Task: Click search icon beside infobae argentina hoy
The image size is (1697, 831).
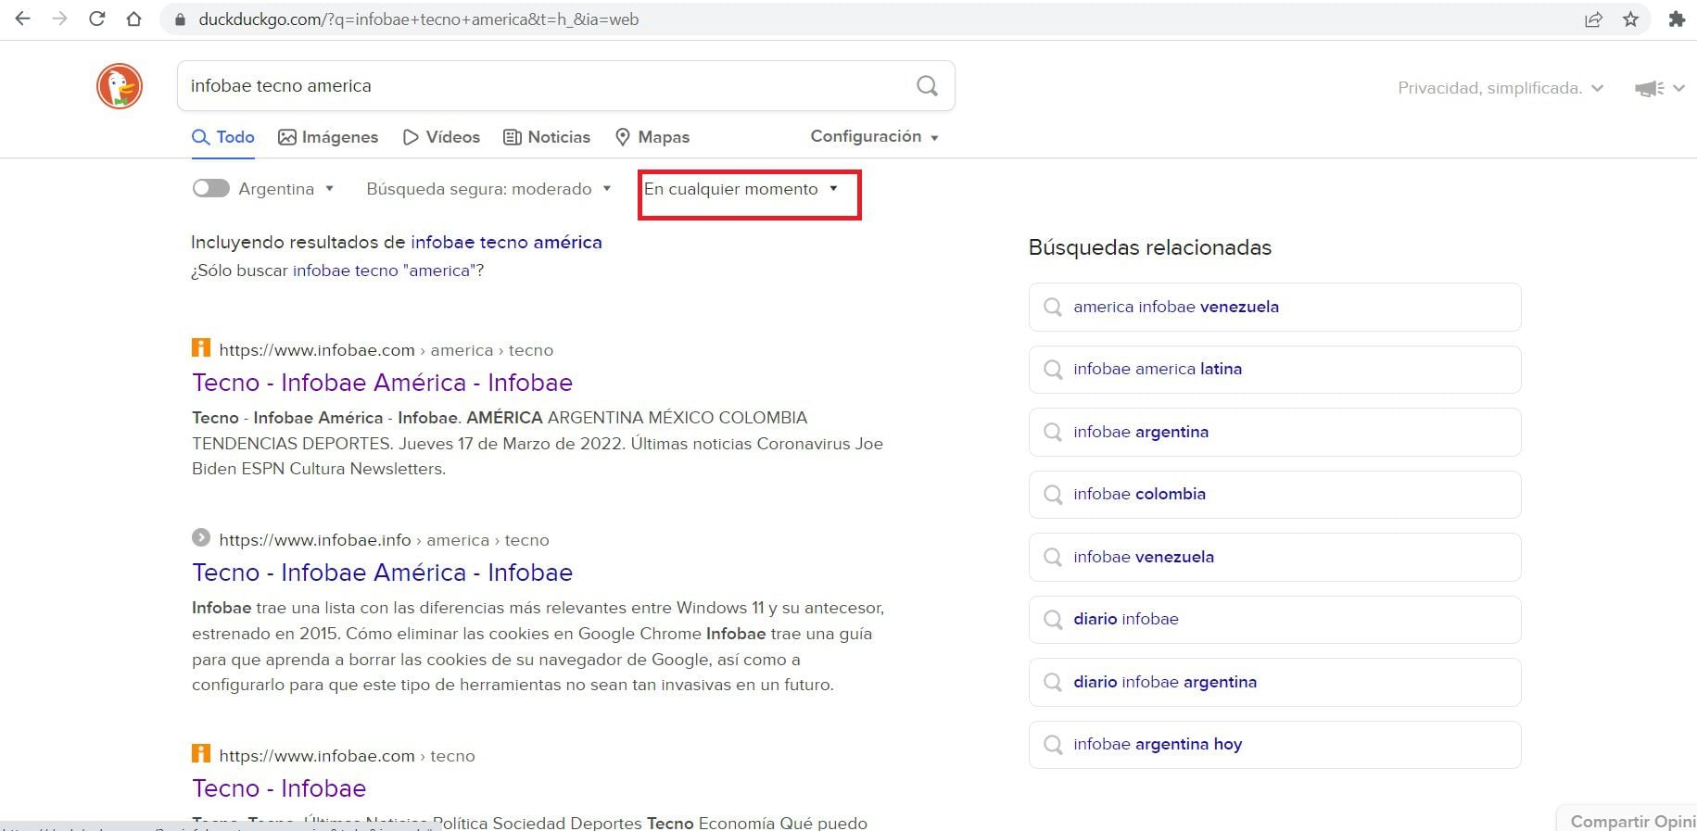Action: [1053, 744]
